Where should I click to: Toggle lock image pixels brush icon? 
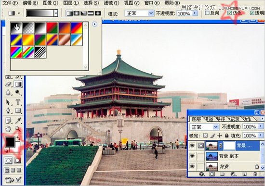tap(212, 136)
